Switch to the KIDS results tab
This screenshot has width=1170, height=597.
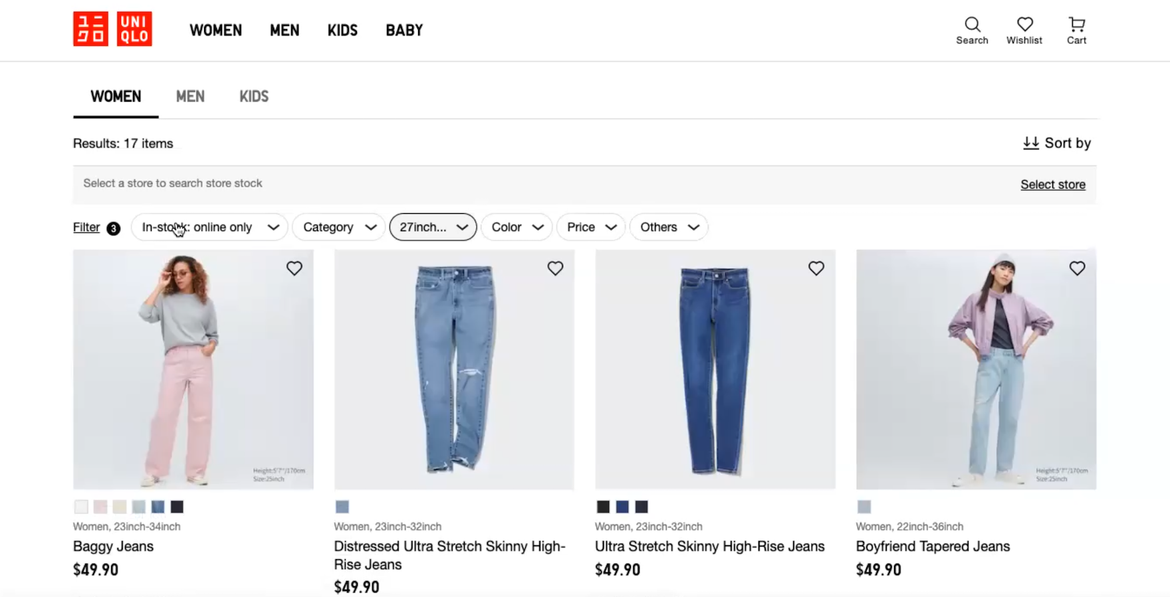coord(254,97)
